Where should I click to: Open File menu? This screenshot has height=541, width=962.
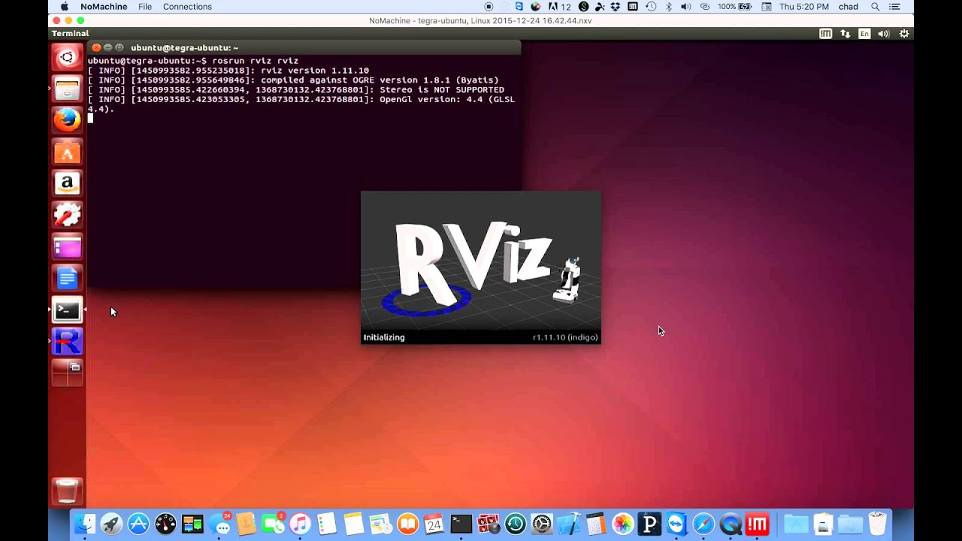tap(145, 7)
